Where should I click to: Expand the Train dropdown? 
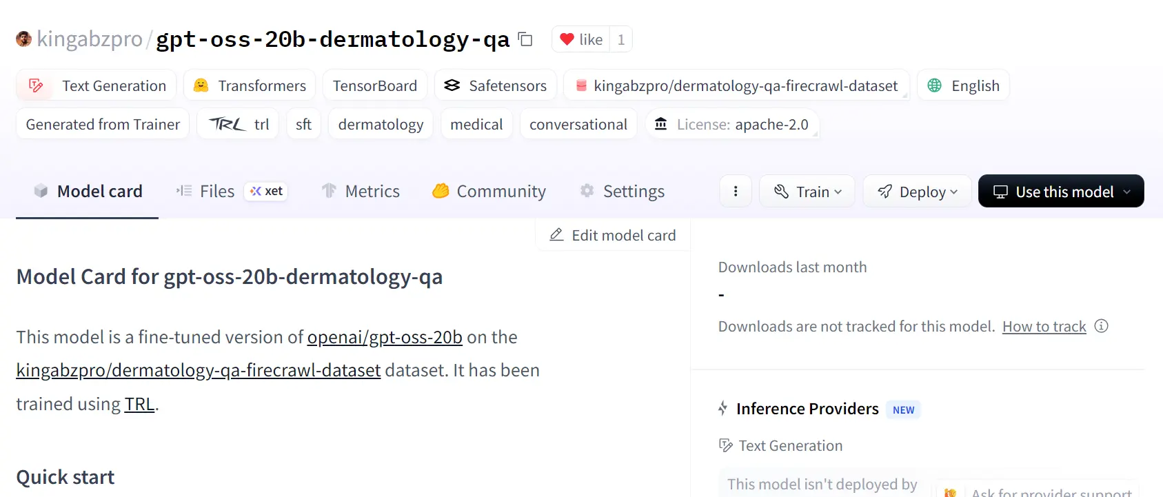807,192
